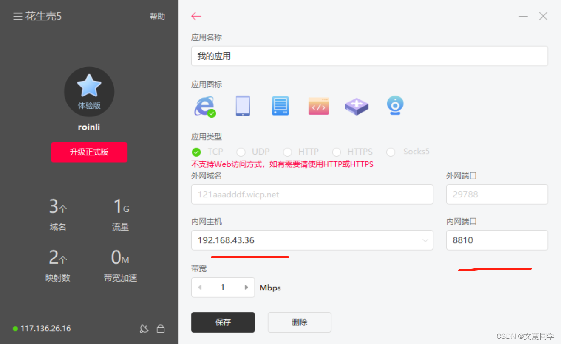This screenshot has height=344, width=561.
Task: Select the HTTPS application type
Action: click(x=337, y=152)
